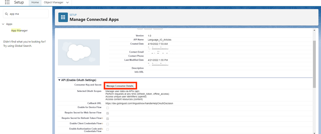Open the Object Manager dropdown chevron
Image resolution: width=321 pixels, height=134 pixels.
(x=67, y=3)
